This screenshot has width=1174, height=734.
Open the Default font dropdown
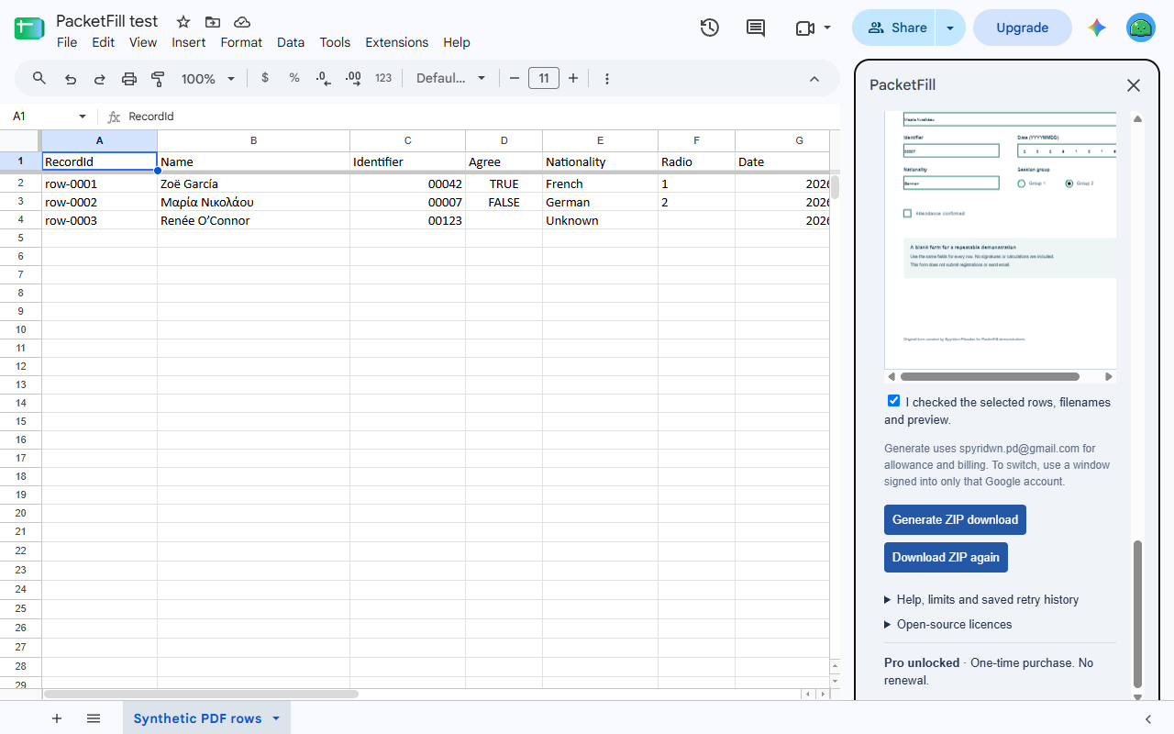pyautogui.click(x=451, y=79)
